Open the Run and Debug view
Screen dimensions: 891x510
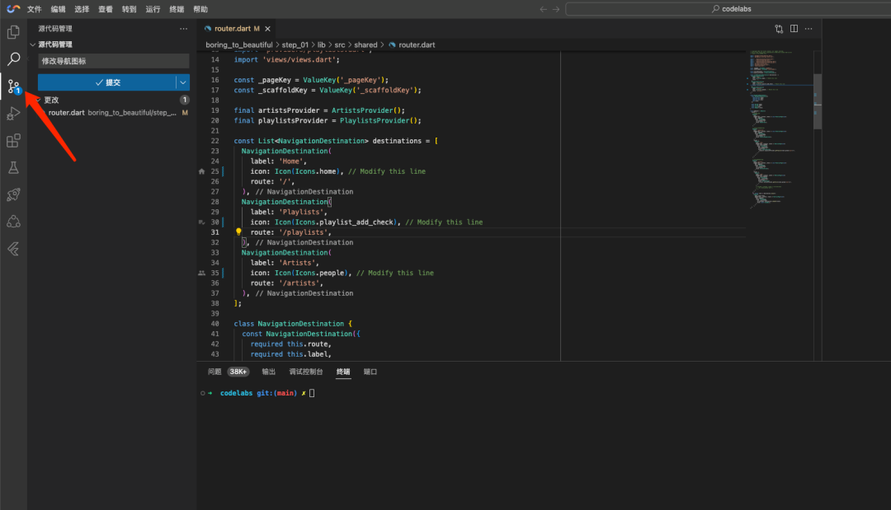tap(13, 114)
